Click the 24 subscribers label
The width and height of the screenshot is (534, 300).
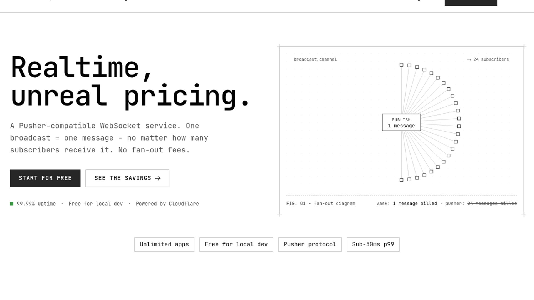[491, 59]
